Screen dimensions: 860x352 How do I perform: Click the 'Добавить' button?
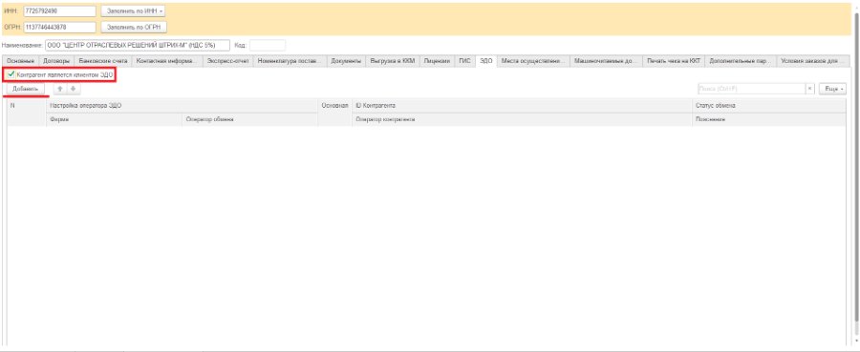point(25,89)
